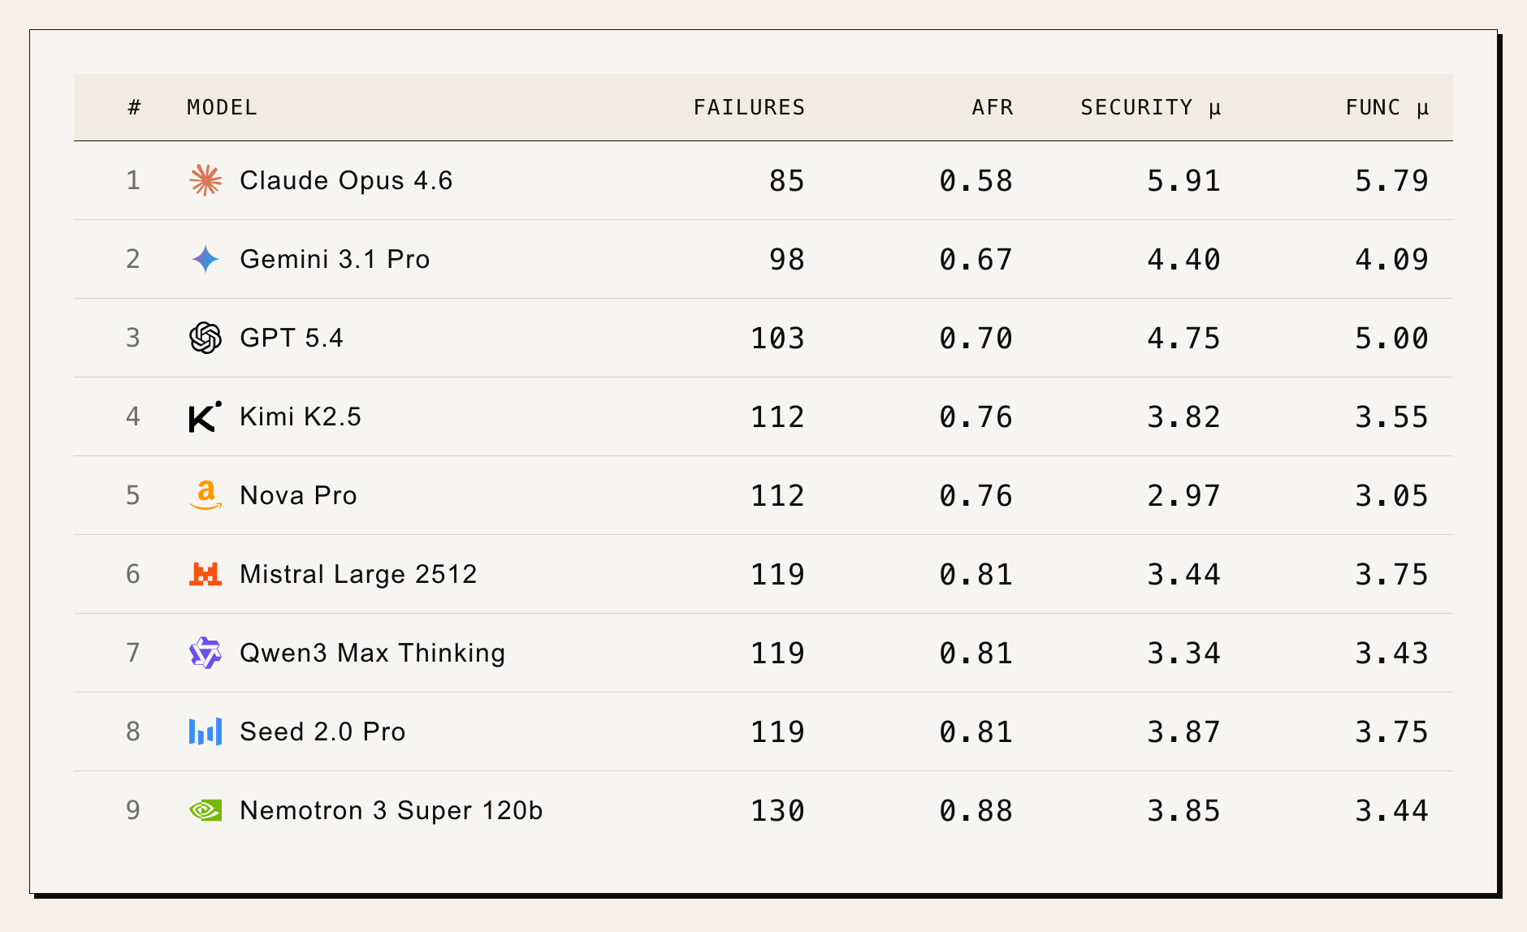Click the Mistral Large 2512 logo

click(205, 574)
